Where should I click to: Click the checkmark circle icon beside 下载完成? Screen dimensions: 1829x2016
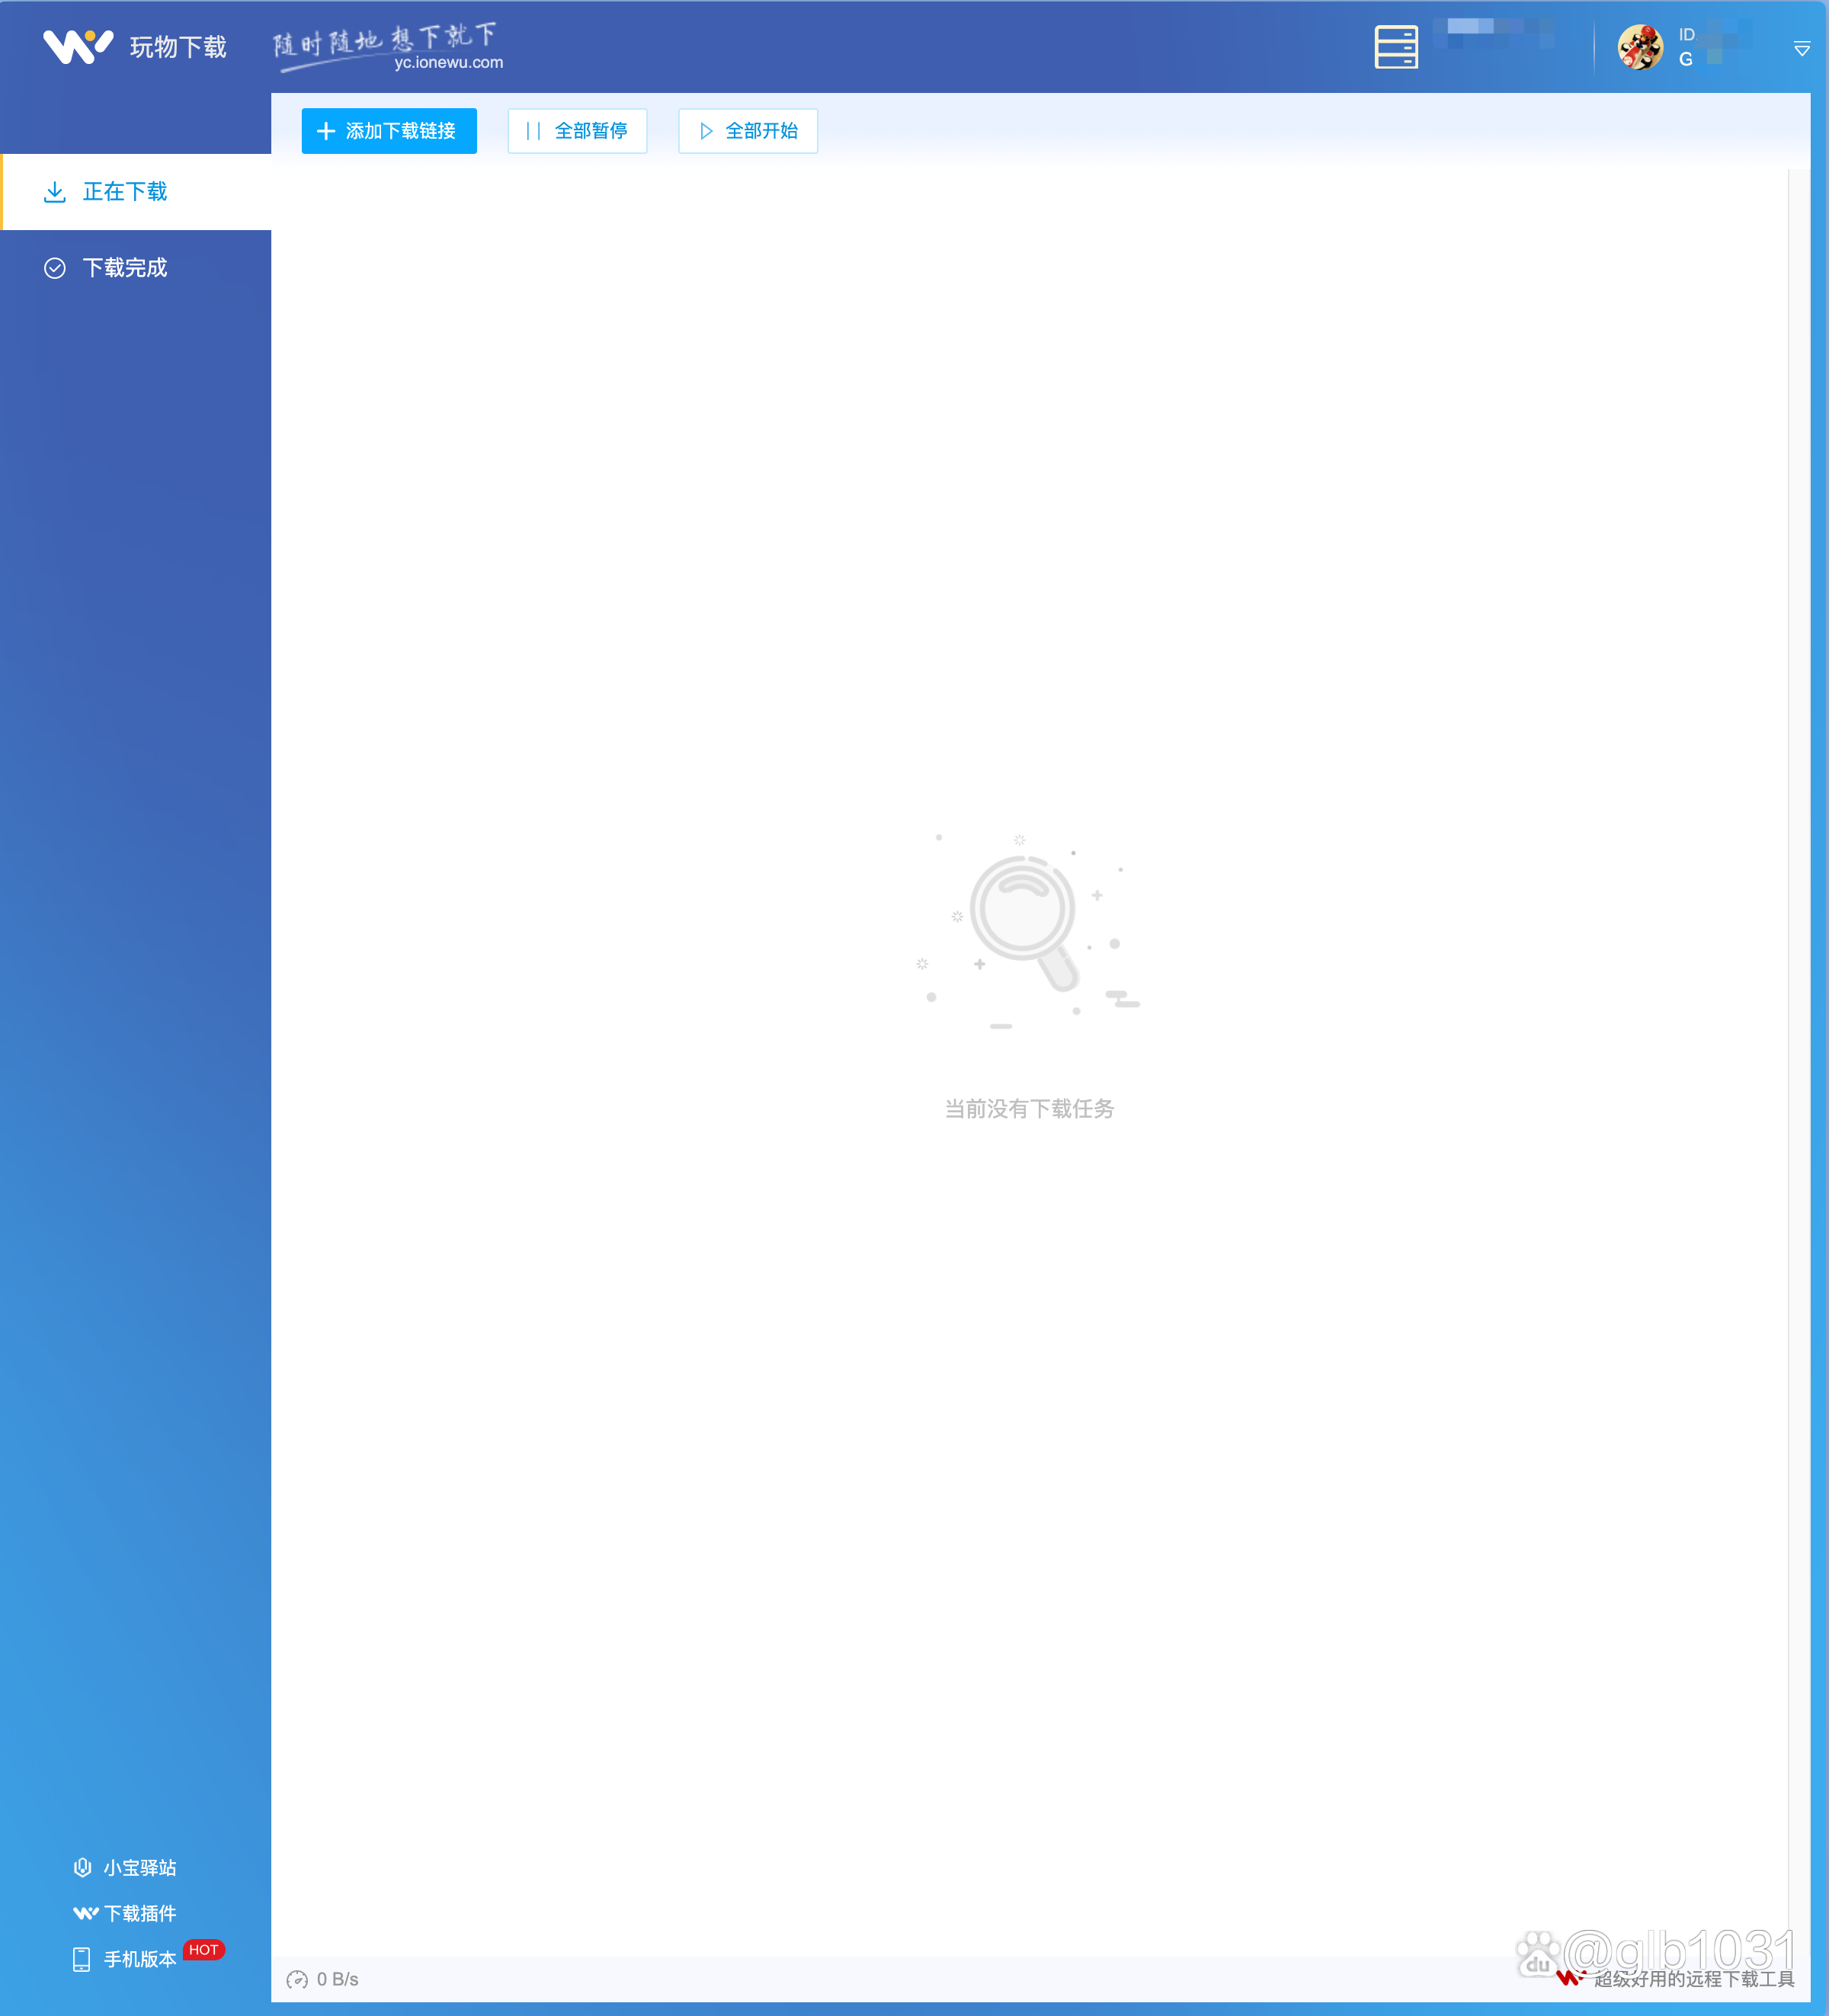[55, 268]
